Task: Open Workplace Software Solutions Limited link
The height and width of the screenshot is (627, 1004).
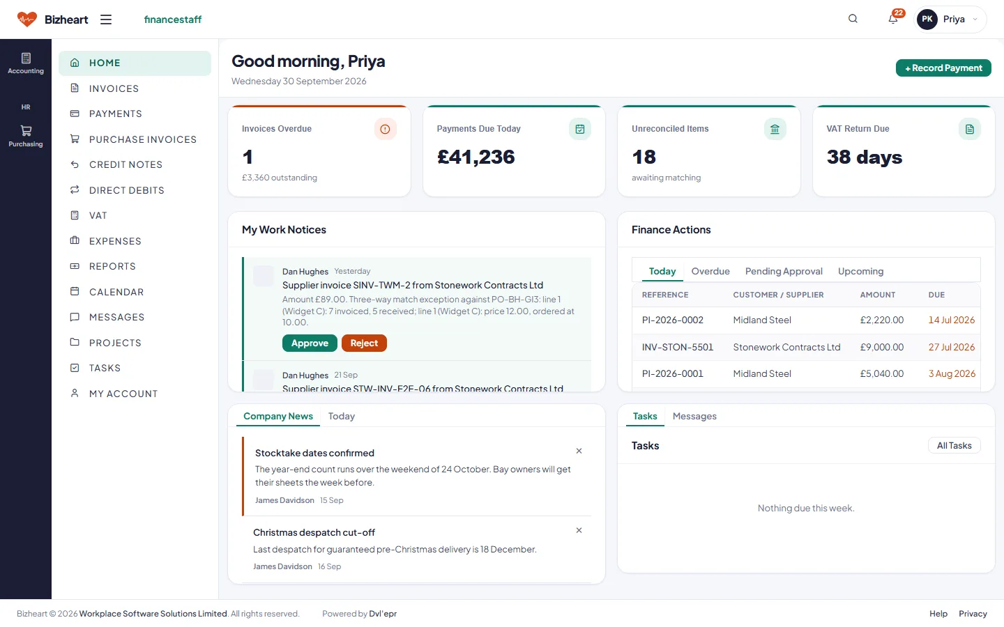Action: (x=153, y=614)
